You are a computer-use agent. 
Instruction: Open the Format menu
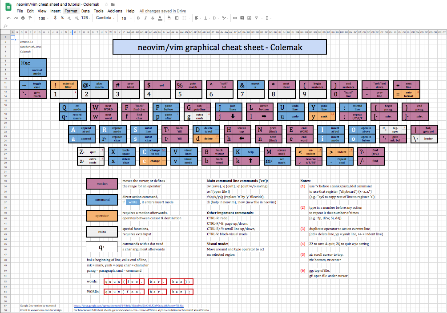tap(71, 11)
